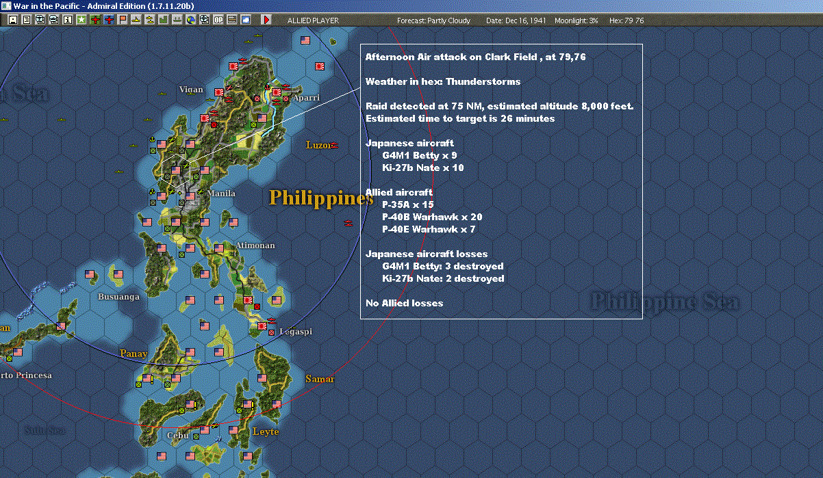The height and width of the screenshot is (478, 823).
Task: Select Japanese flag unit beside Legaspi label
Action: [261, 328]
